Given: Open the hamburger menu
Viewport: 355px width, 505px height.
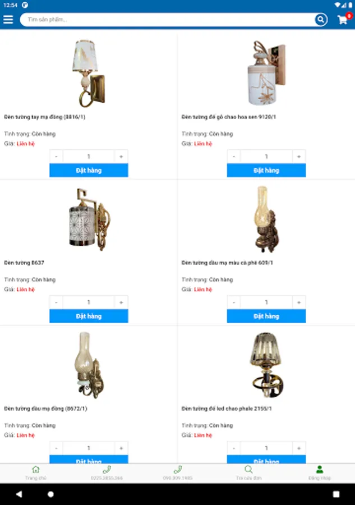Looking at the screenshot, I should click(x=8, y=20).
